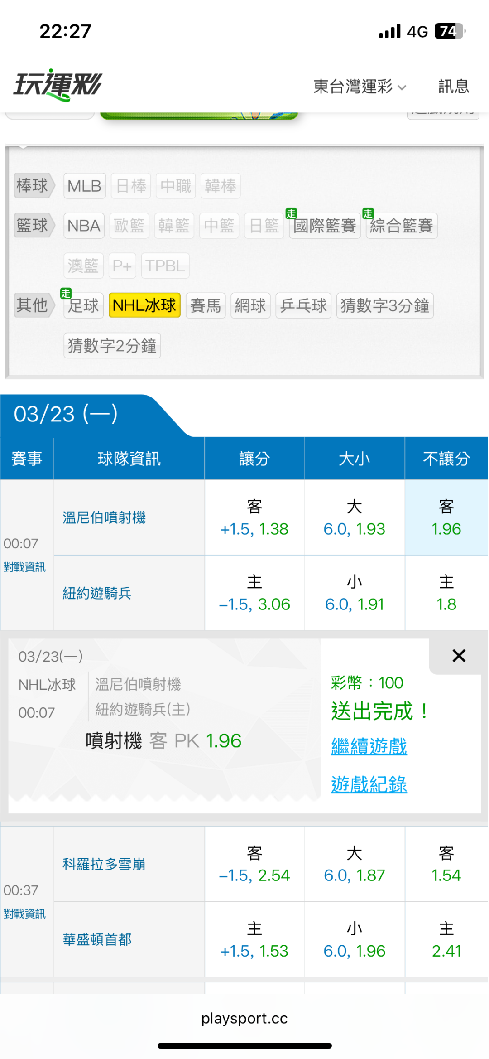Viewport: 489px width, 1059px height.
Task: Open the 足球 category
Action: point(84,305)
